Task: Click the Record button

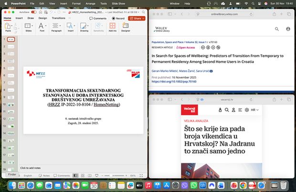Action: click(117, 18)
